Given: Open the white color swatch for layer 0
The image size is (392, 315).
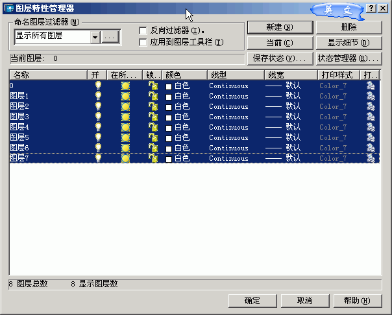Looking at the screenshot, I should (x=169, y=87).
